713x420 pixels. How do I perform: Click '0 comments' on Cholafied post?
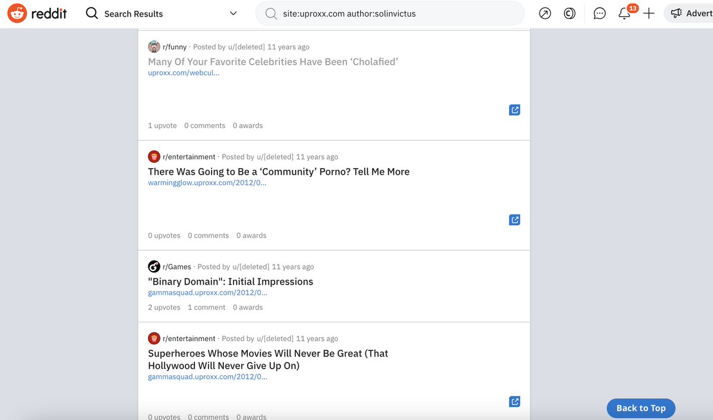204,125
